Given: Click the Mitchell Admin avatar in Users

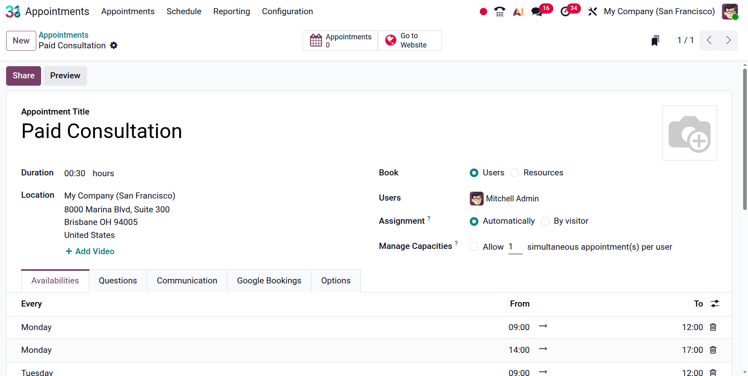Looking at the screenshot, I should point(476,199).
